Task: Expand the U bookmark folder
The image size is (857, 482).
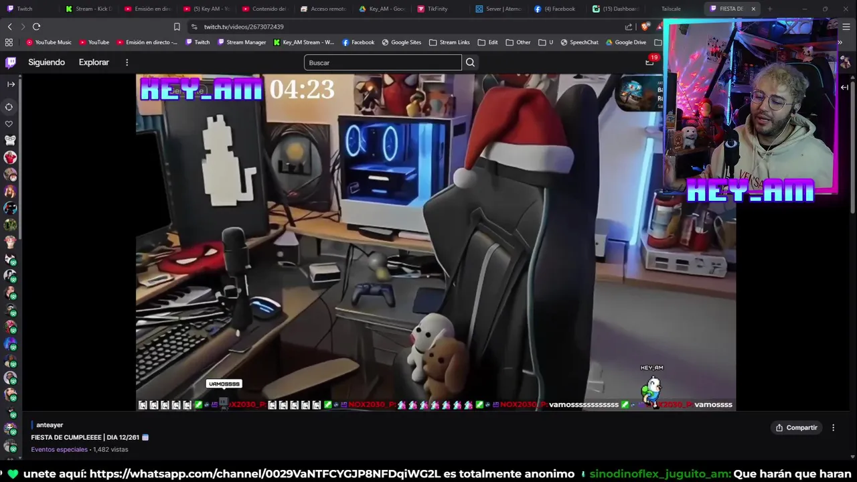Action: pos(546,42)
